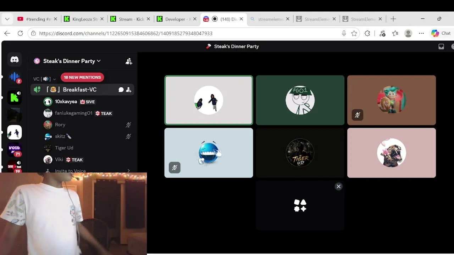Viewport: 454px width, 255px height.
Task: Jump to 18 NEW MENTIONS
Action: (x=82, y=77)
